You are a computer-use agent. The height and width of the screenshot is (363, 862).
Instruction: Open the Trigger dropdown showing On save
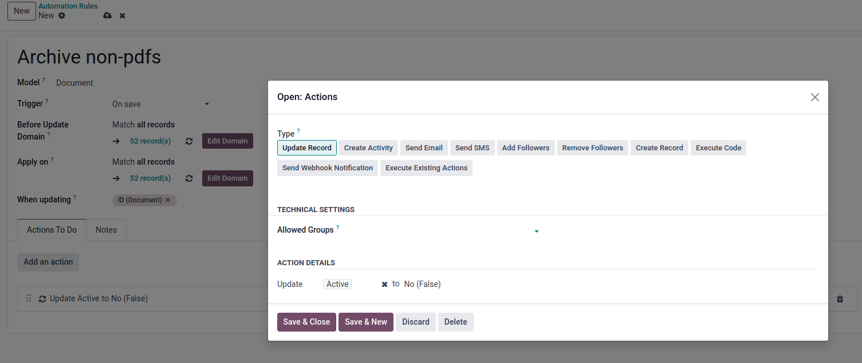click(160, 104)
